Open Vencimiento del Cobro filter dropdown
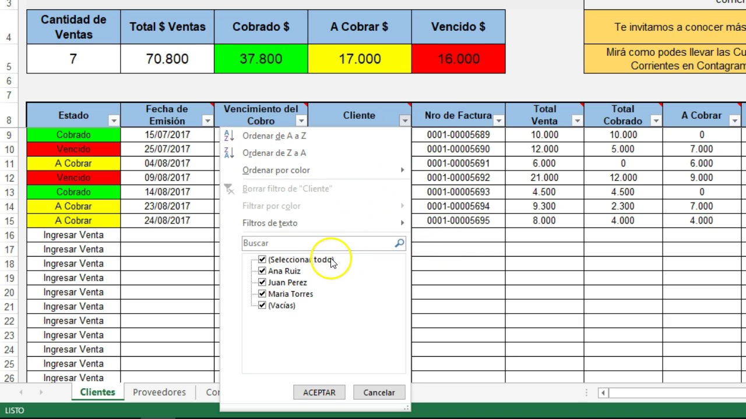746x419 pixels. pos(301,121)
